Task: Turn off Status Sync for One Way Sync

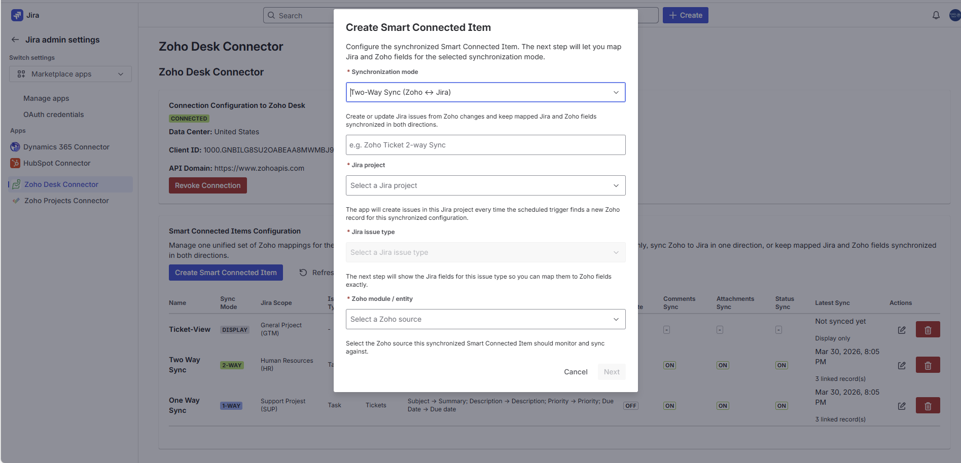Action: (x=781, y=405)
